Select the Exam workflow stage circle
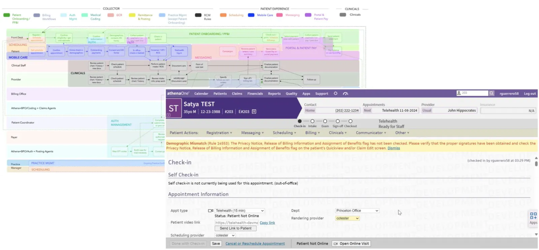 click(325, 121)
